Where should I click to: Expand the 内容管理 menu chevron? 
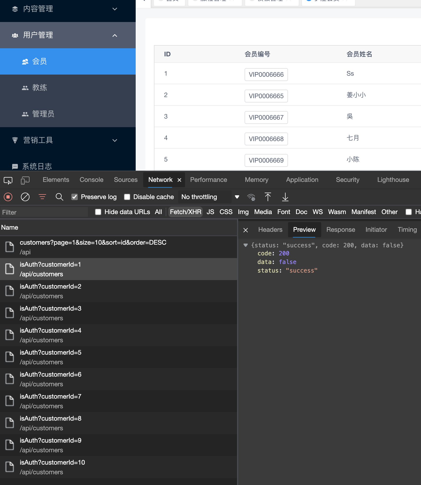point(115,9)
